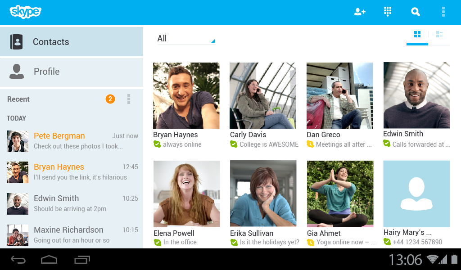
Task: Select Gia Ahmet's contact photo
Action: [x=340, y=193]
